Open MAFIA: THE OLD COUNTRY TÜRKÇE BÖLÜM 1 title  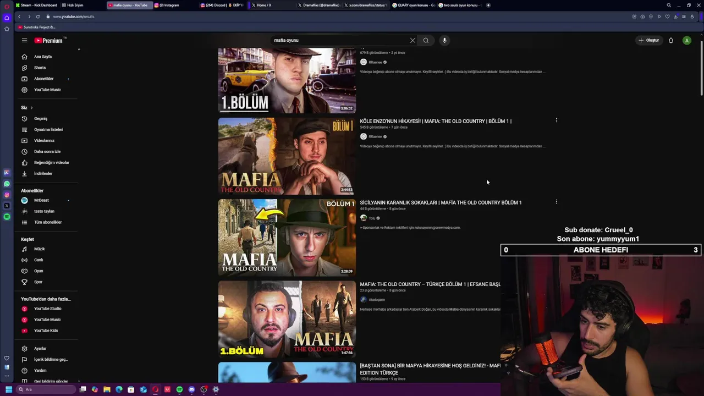pyautogui.click(x=430, y=284)
